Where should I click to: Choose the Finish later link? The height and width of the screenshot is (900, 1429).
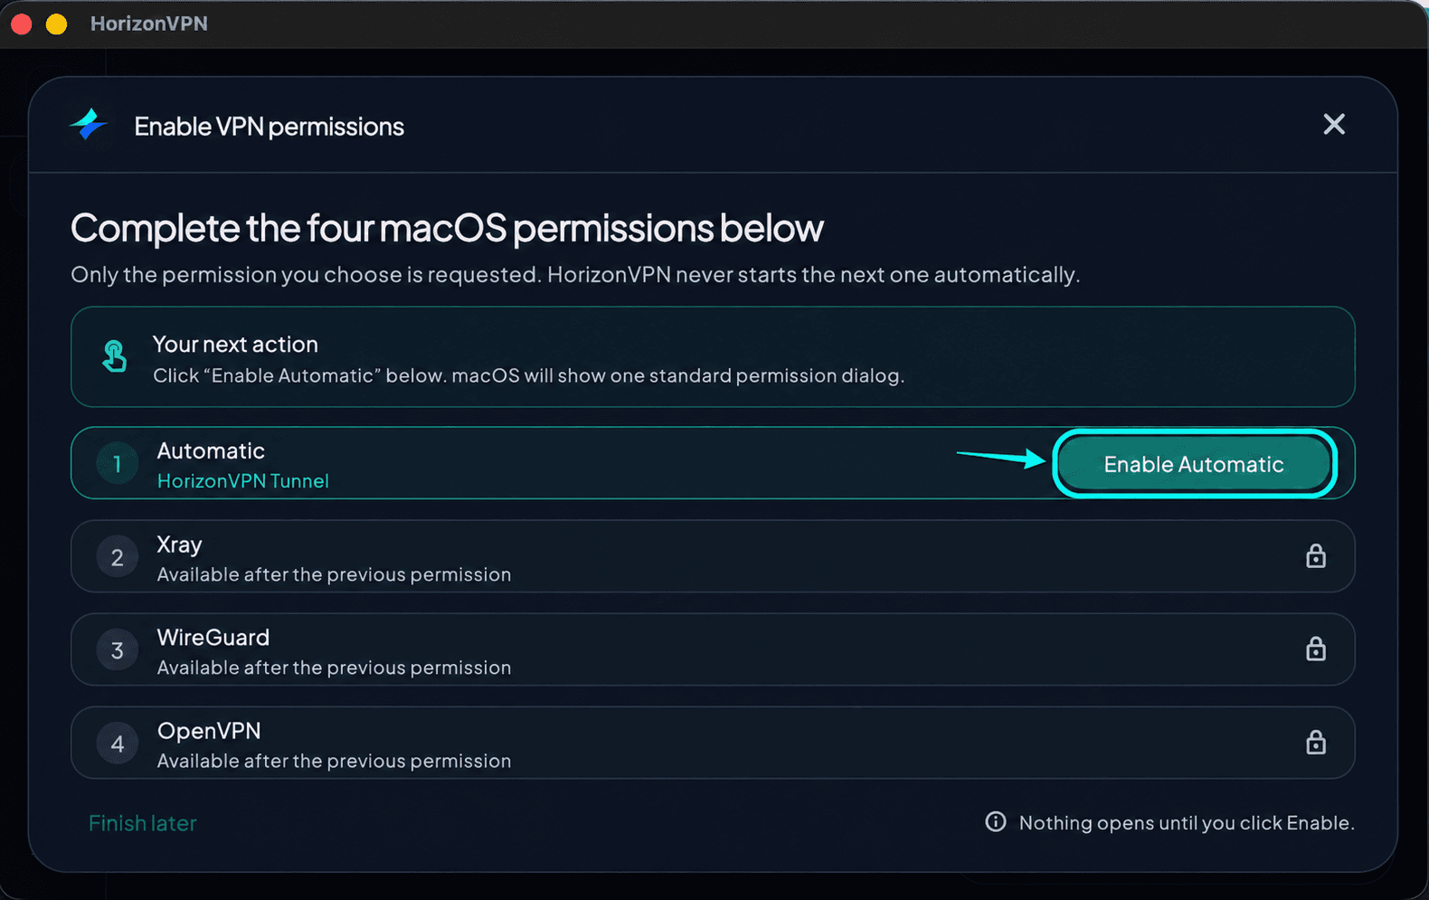pos(143,823)
